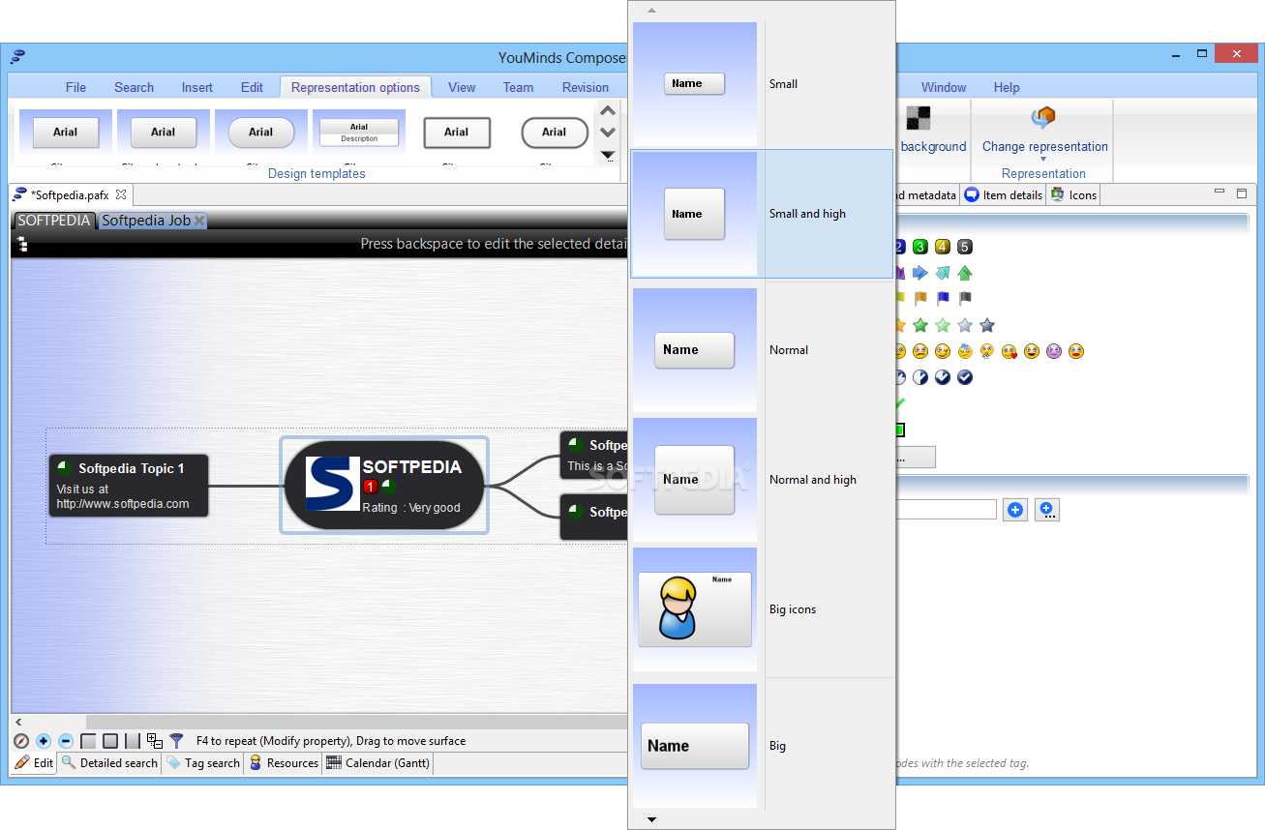The image size is (1265, 830).
Task: Pick the yellow number 4 priority icon
Action: click(x=943, y=247)
